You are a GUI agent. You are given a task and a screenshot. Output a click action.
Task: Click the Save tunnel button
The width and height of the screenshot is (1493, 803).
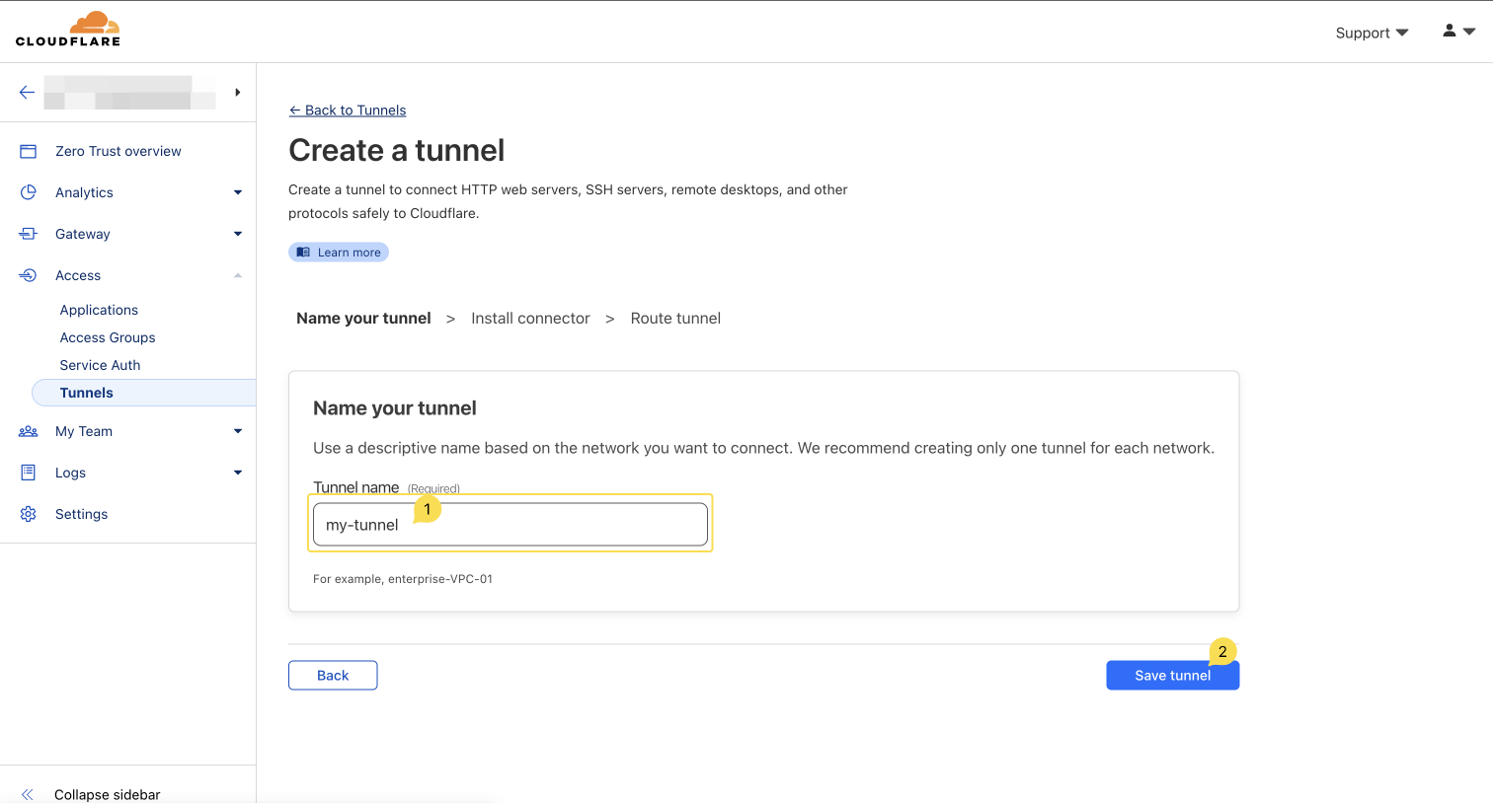click(x=1172, y=676)
